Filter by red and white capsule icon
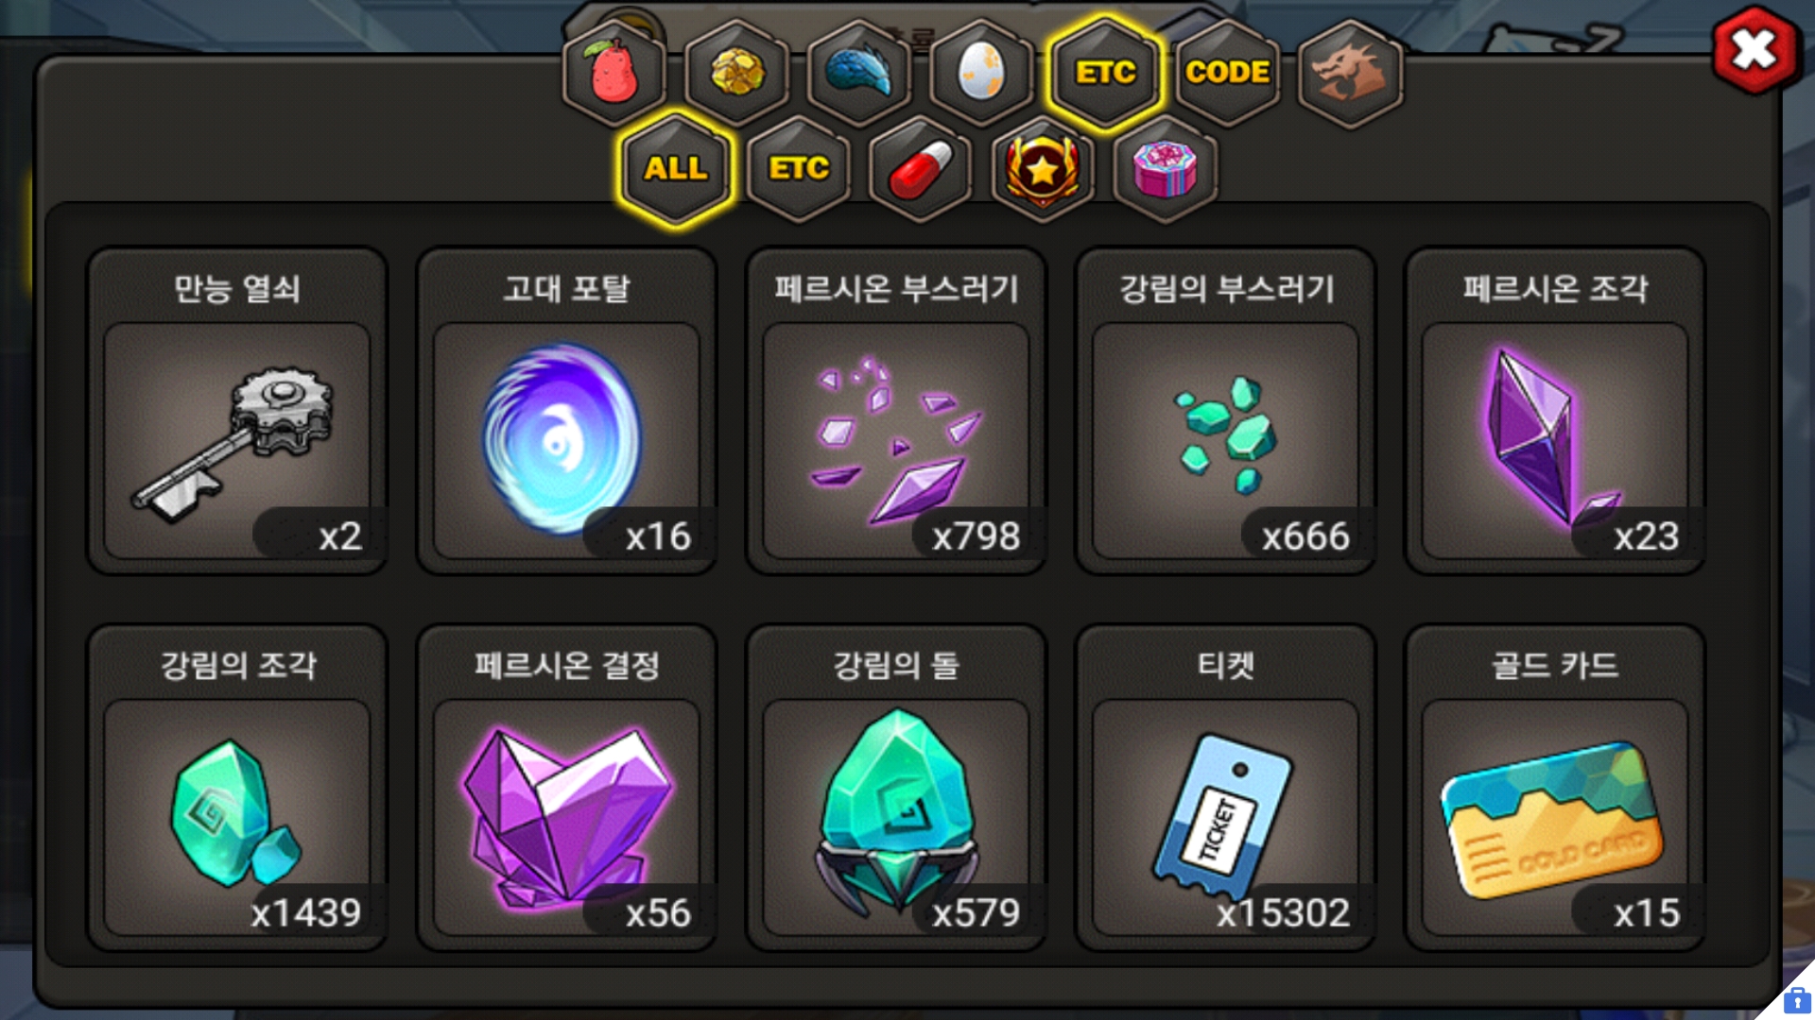Viewport: 1815px width, 1020px height. click(921, 169)
